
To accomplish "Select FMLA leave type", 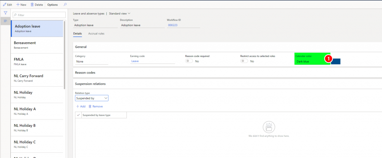I will click(37, 62).
